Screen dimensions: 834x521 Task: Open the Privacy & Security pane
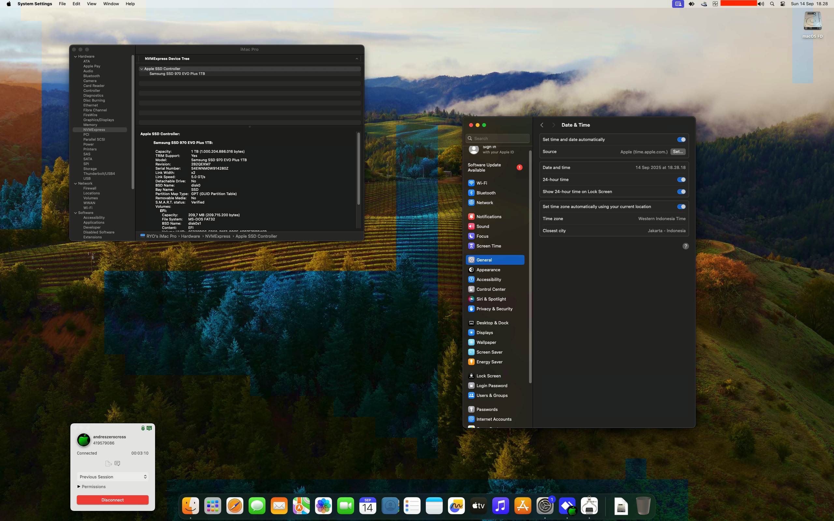(x=494, y=309)
